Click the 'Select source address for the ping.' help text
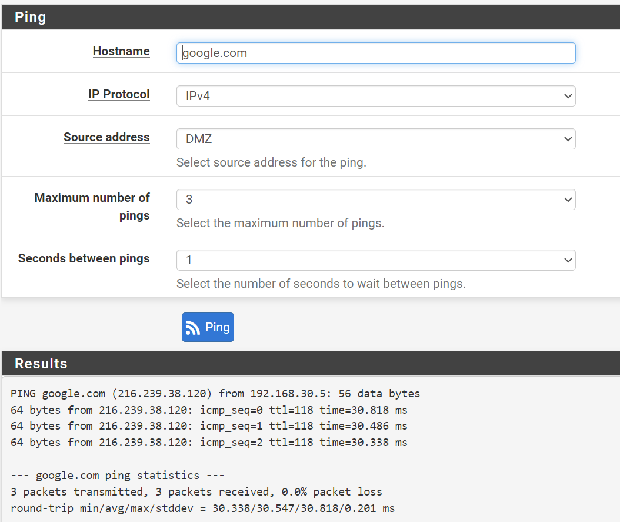The height and width of the screenshot is (522, 620). (x=271, y=162)
